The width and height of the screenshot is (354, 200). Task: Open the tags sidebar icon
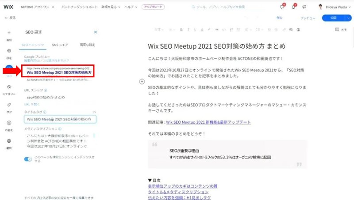[9, 105]
